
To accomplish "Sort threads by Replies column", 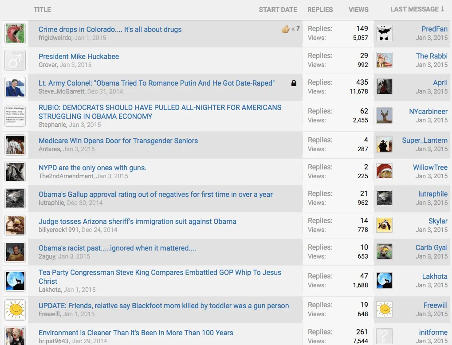I will click(320, 10).
